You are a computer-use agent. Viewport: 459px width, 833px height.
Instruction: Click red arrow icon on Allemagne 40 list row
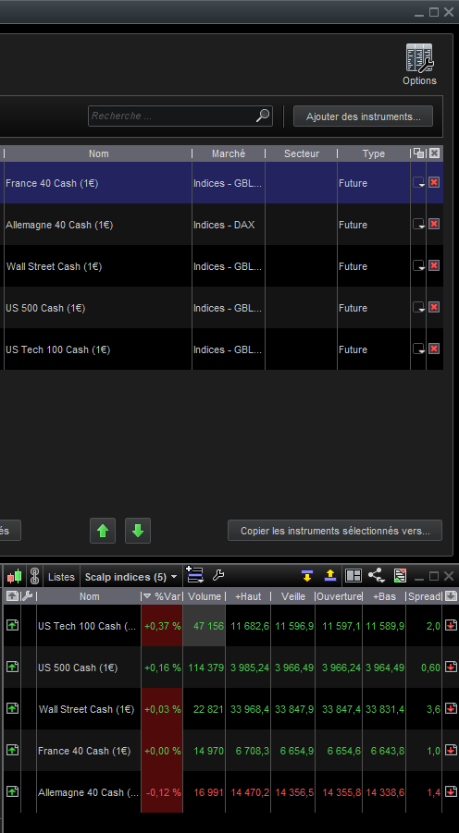click(451, 791)
